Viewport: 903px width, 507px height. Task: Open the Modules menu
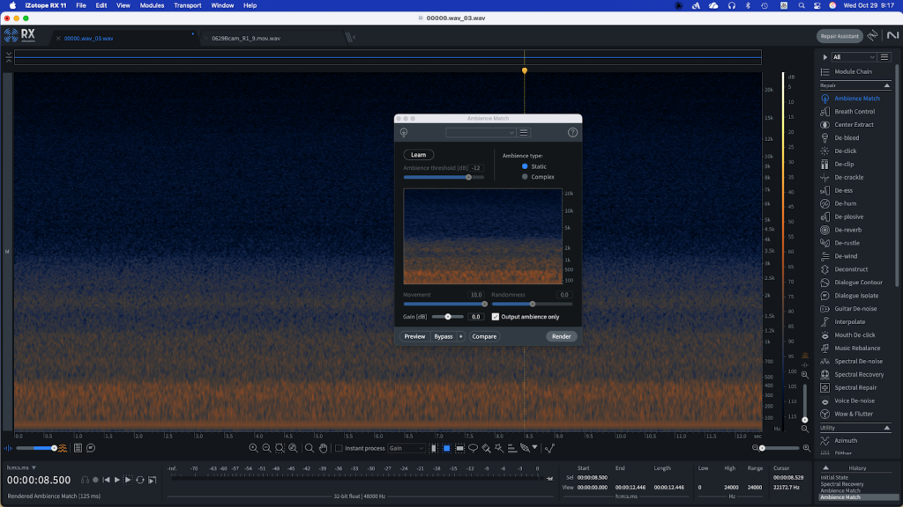[x=152, y=5]
